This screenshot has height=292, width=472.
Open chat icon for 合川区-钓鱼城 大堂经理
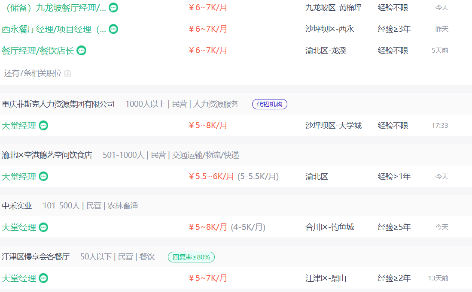pos(43,227)
